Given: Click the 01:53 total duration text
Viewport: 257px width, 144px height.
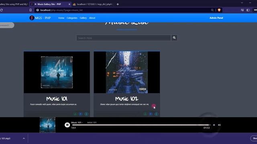Looking at the screenshot, I should (x=206, y=128).
